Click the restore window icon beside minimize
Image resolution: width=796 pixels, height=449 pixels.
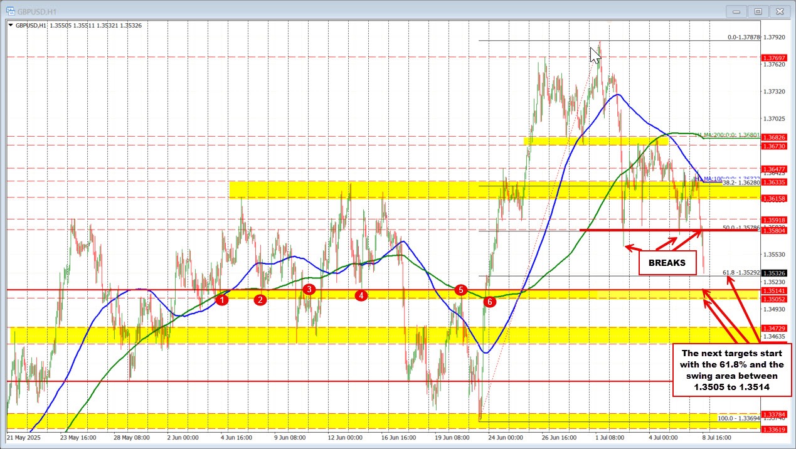[x=758, y=11]
